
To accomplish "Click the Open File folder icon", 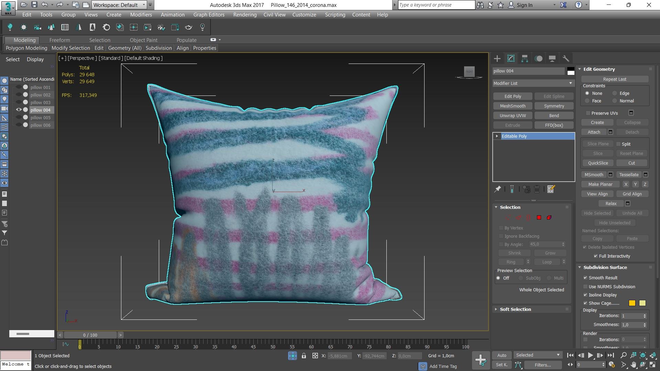I will pos(24,5).
